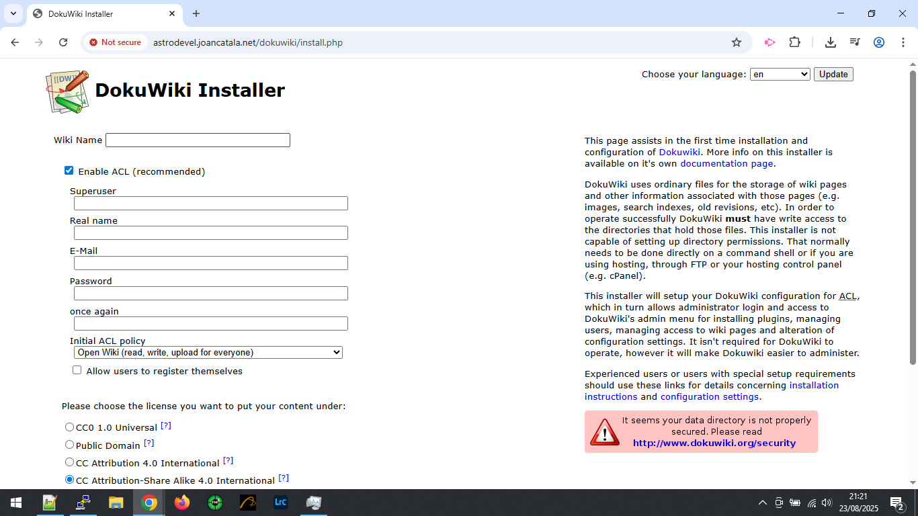Open the tab search chevron
The image size is (918, 516).
click(x=13, y=13)
